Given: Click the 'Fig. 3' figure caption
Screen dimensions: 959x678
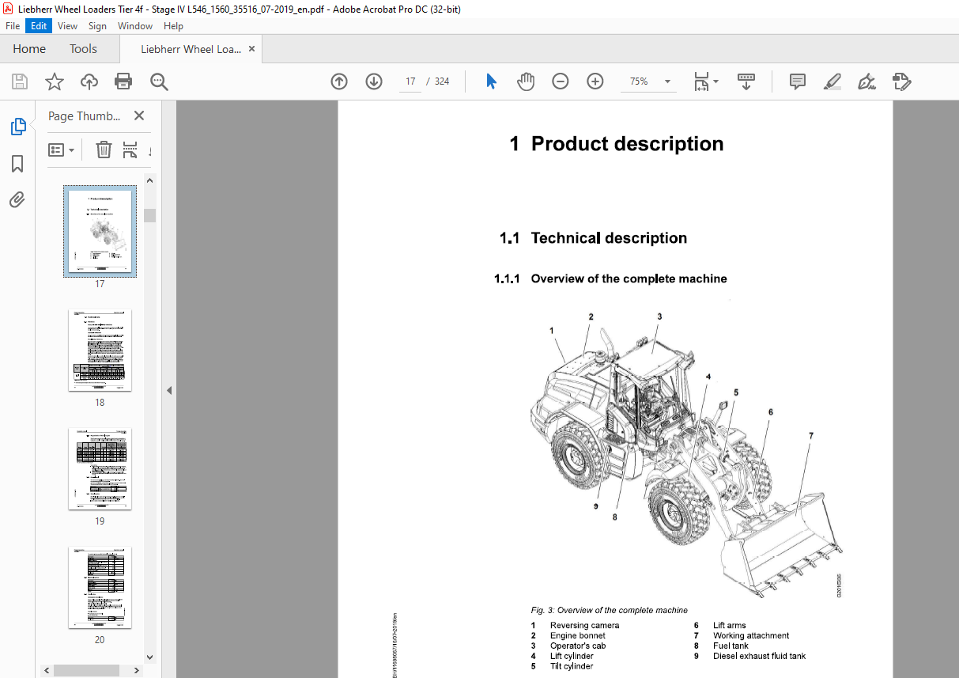Looking at the screenshot, I should [x=609, y=610].
